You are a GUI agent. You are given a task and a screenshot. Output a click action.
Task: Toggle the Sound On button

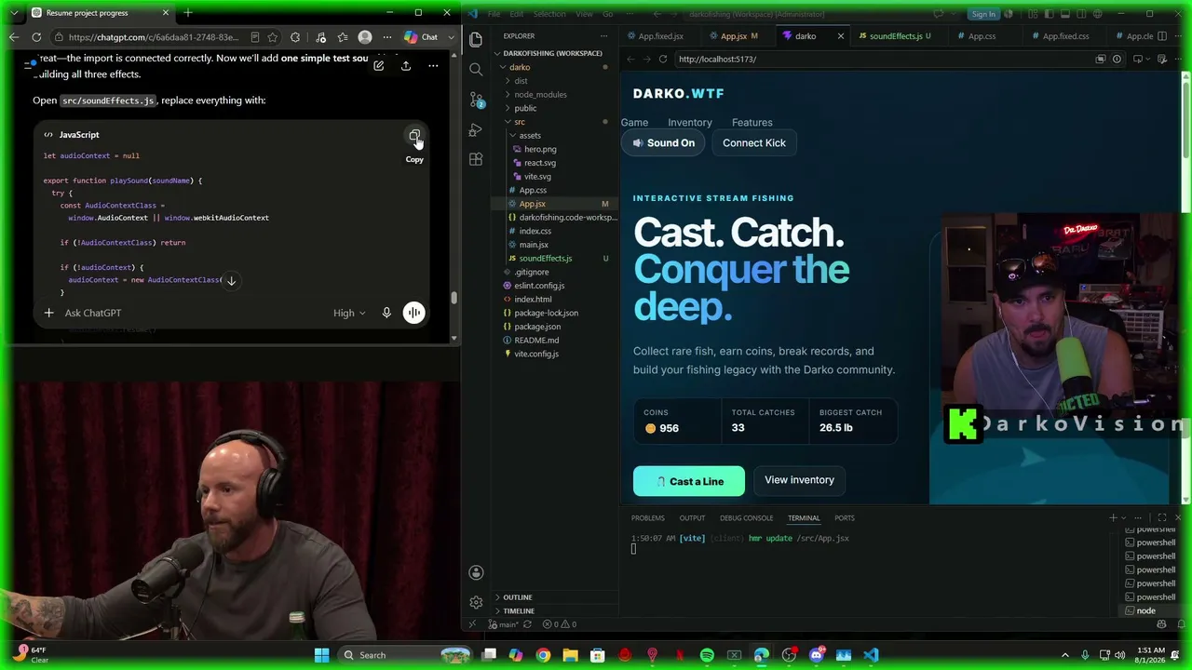coord(663,142)
